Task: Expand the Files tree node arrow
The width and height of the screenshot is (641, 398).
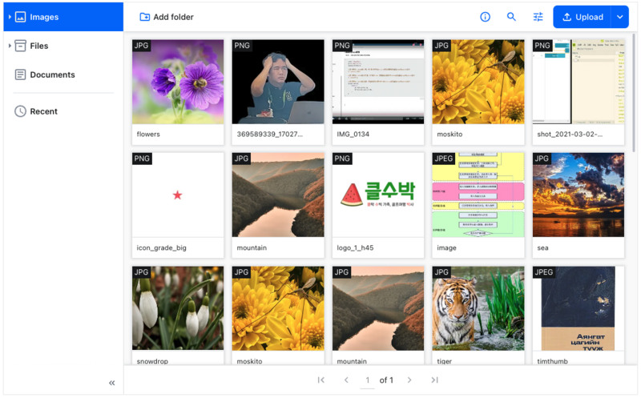Action: coord(10,46)
